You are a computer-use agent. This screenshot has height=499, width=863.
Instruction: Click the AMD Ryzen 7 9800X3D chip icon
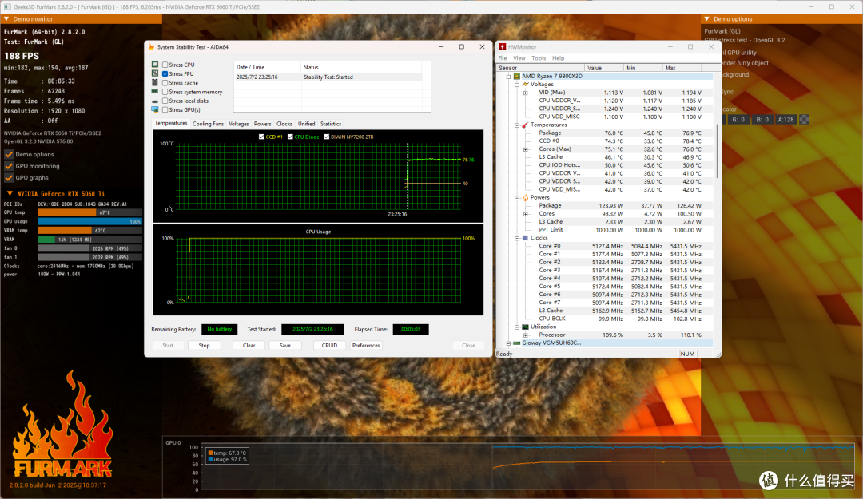tap(517, 76)
